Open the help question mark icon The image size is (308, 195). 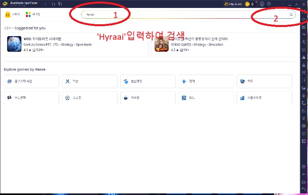(269, 4)
